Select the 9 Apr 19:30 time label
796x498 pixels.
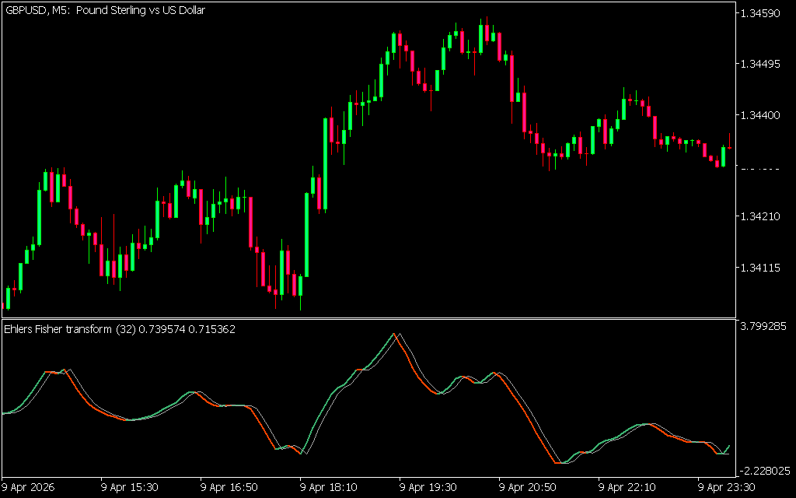tap(429, 487)
